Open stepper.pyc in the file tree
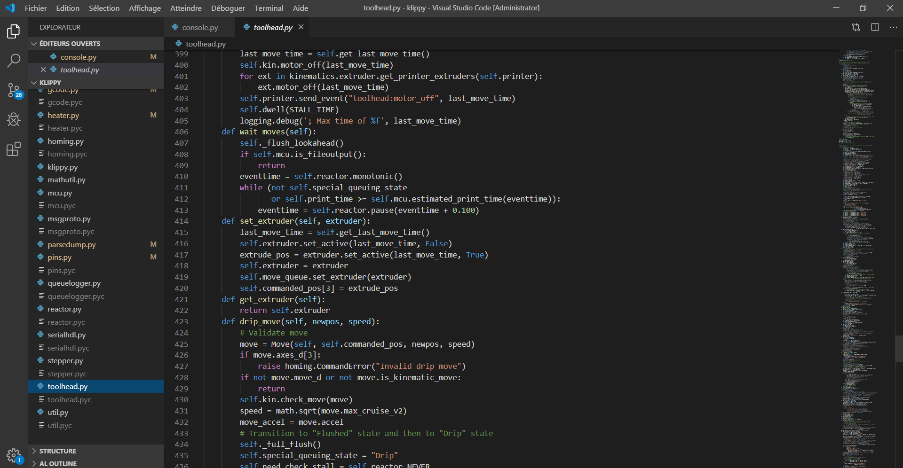This screenshot has width=903, height=468. pos(96,374)
